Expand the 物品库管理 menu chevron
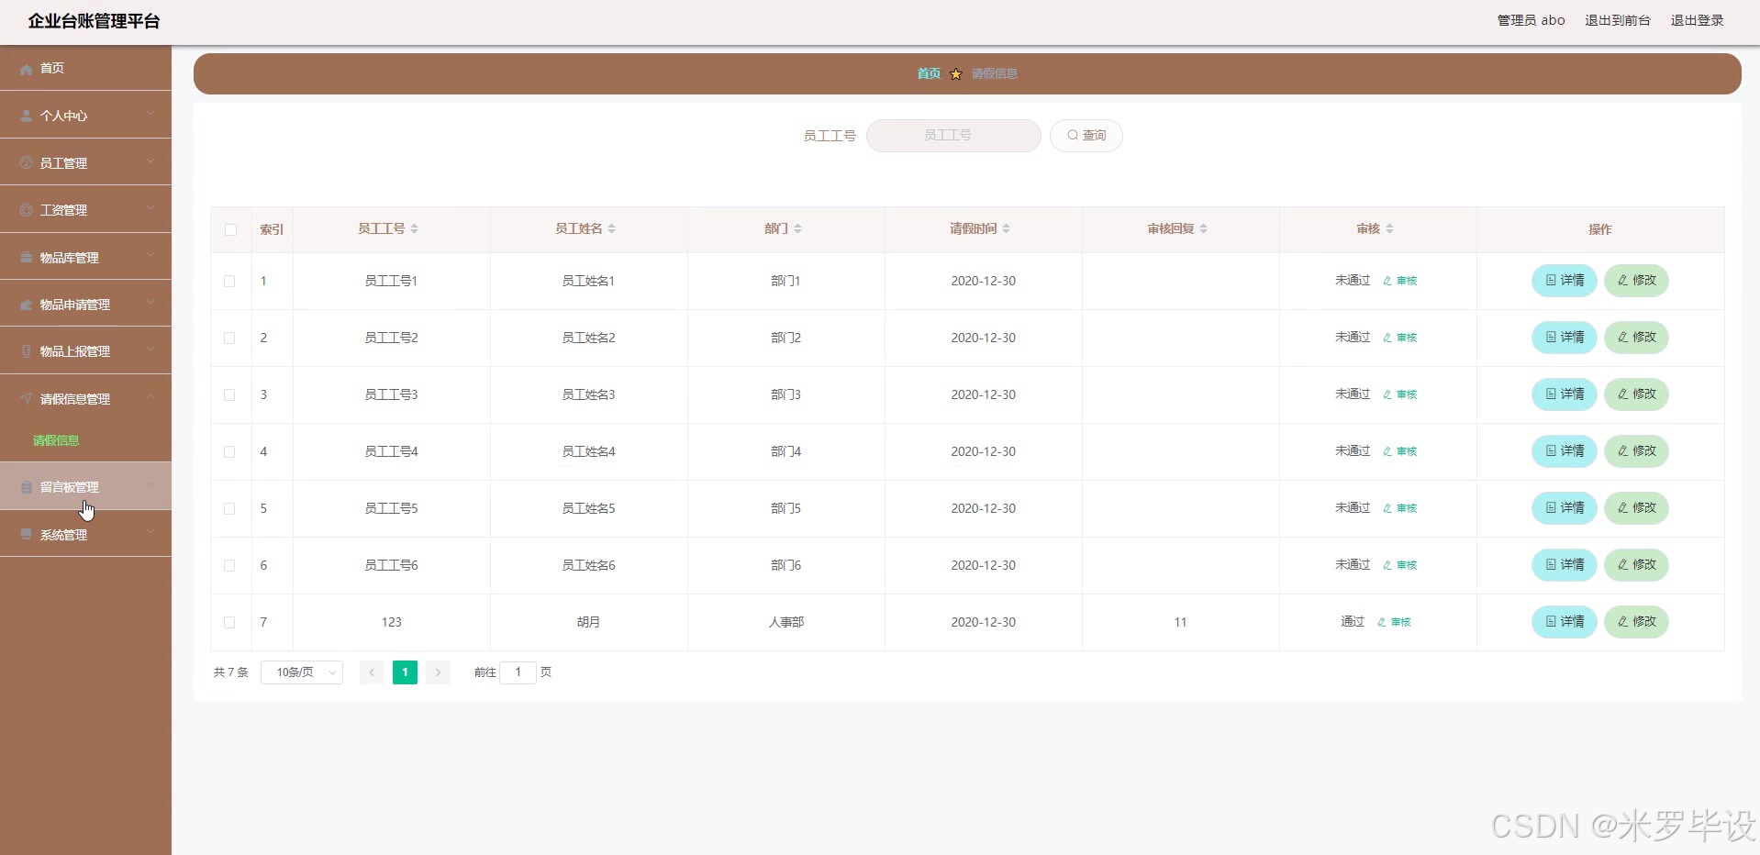 tap(150, 255)
